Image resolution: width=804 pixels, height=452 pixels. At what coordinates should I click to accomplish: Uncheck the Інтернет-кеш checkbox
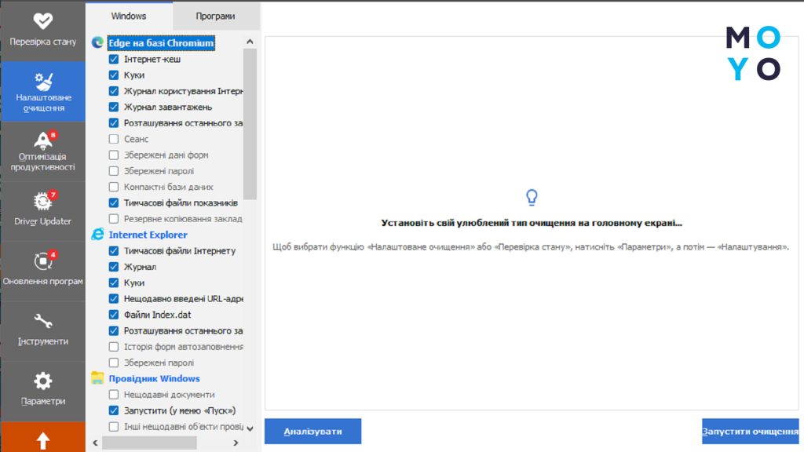point(114,59)
